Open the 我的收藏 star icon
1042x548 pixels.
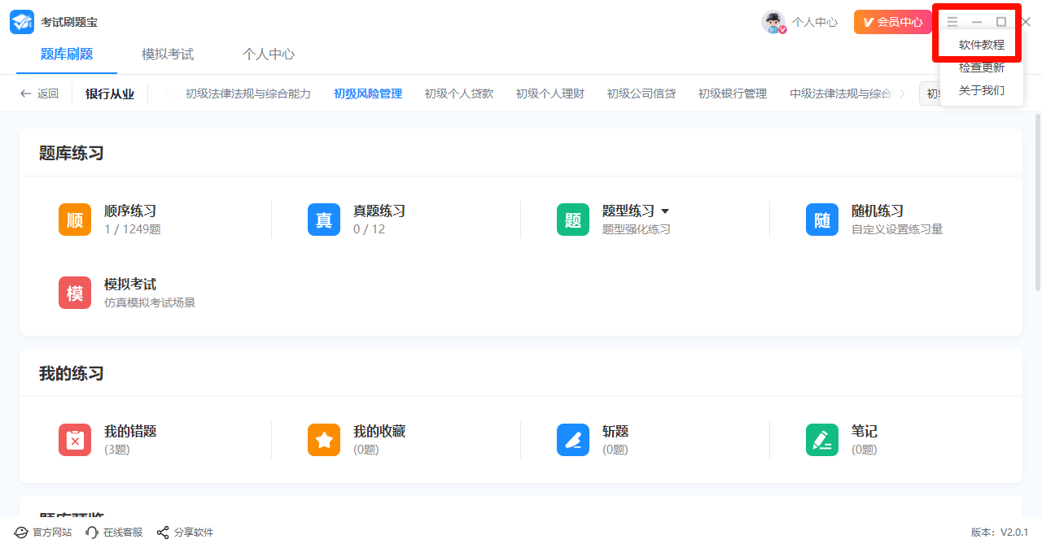tap(324, 440)
